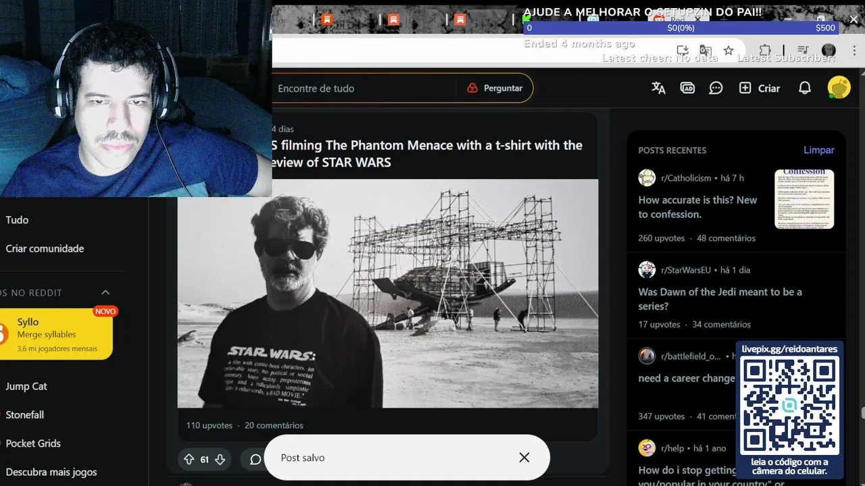This screenshot has height=486, width=865.
Task: Click the page vertical scrollbar thumb
Action: tap(862, 413)
